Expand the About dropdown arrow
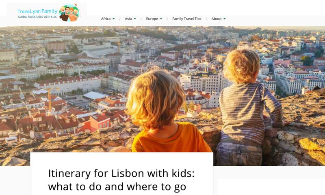Image resolution: width=325 pixels, height=195 pixels. (x=225, y=19)
